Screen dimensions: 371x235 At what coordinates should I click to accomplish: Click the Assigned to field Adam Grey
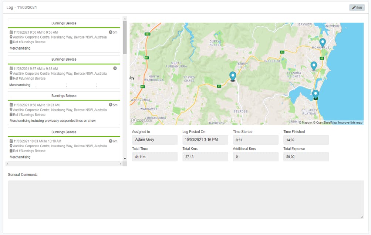(x=155, y=140)
